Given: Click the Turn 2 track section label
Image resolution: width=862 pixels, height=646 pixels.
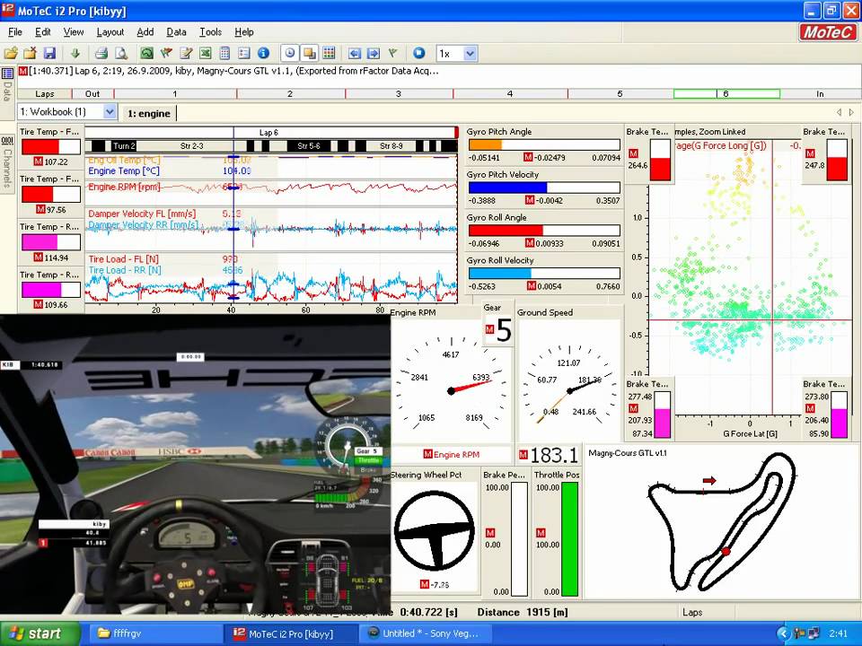Looking at the screenshot, I should click(124, 146).
